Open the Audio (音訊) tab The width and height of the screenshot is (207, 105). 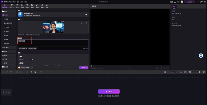click(27, 6)
